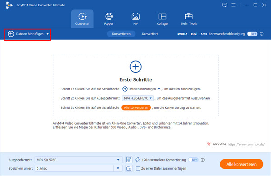
Task: Maximize the AnyMP4 window
Action: (x=256, y=5)
